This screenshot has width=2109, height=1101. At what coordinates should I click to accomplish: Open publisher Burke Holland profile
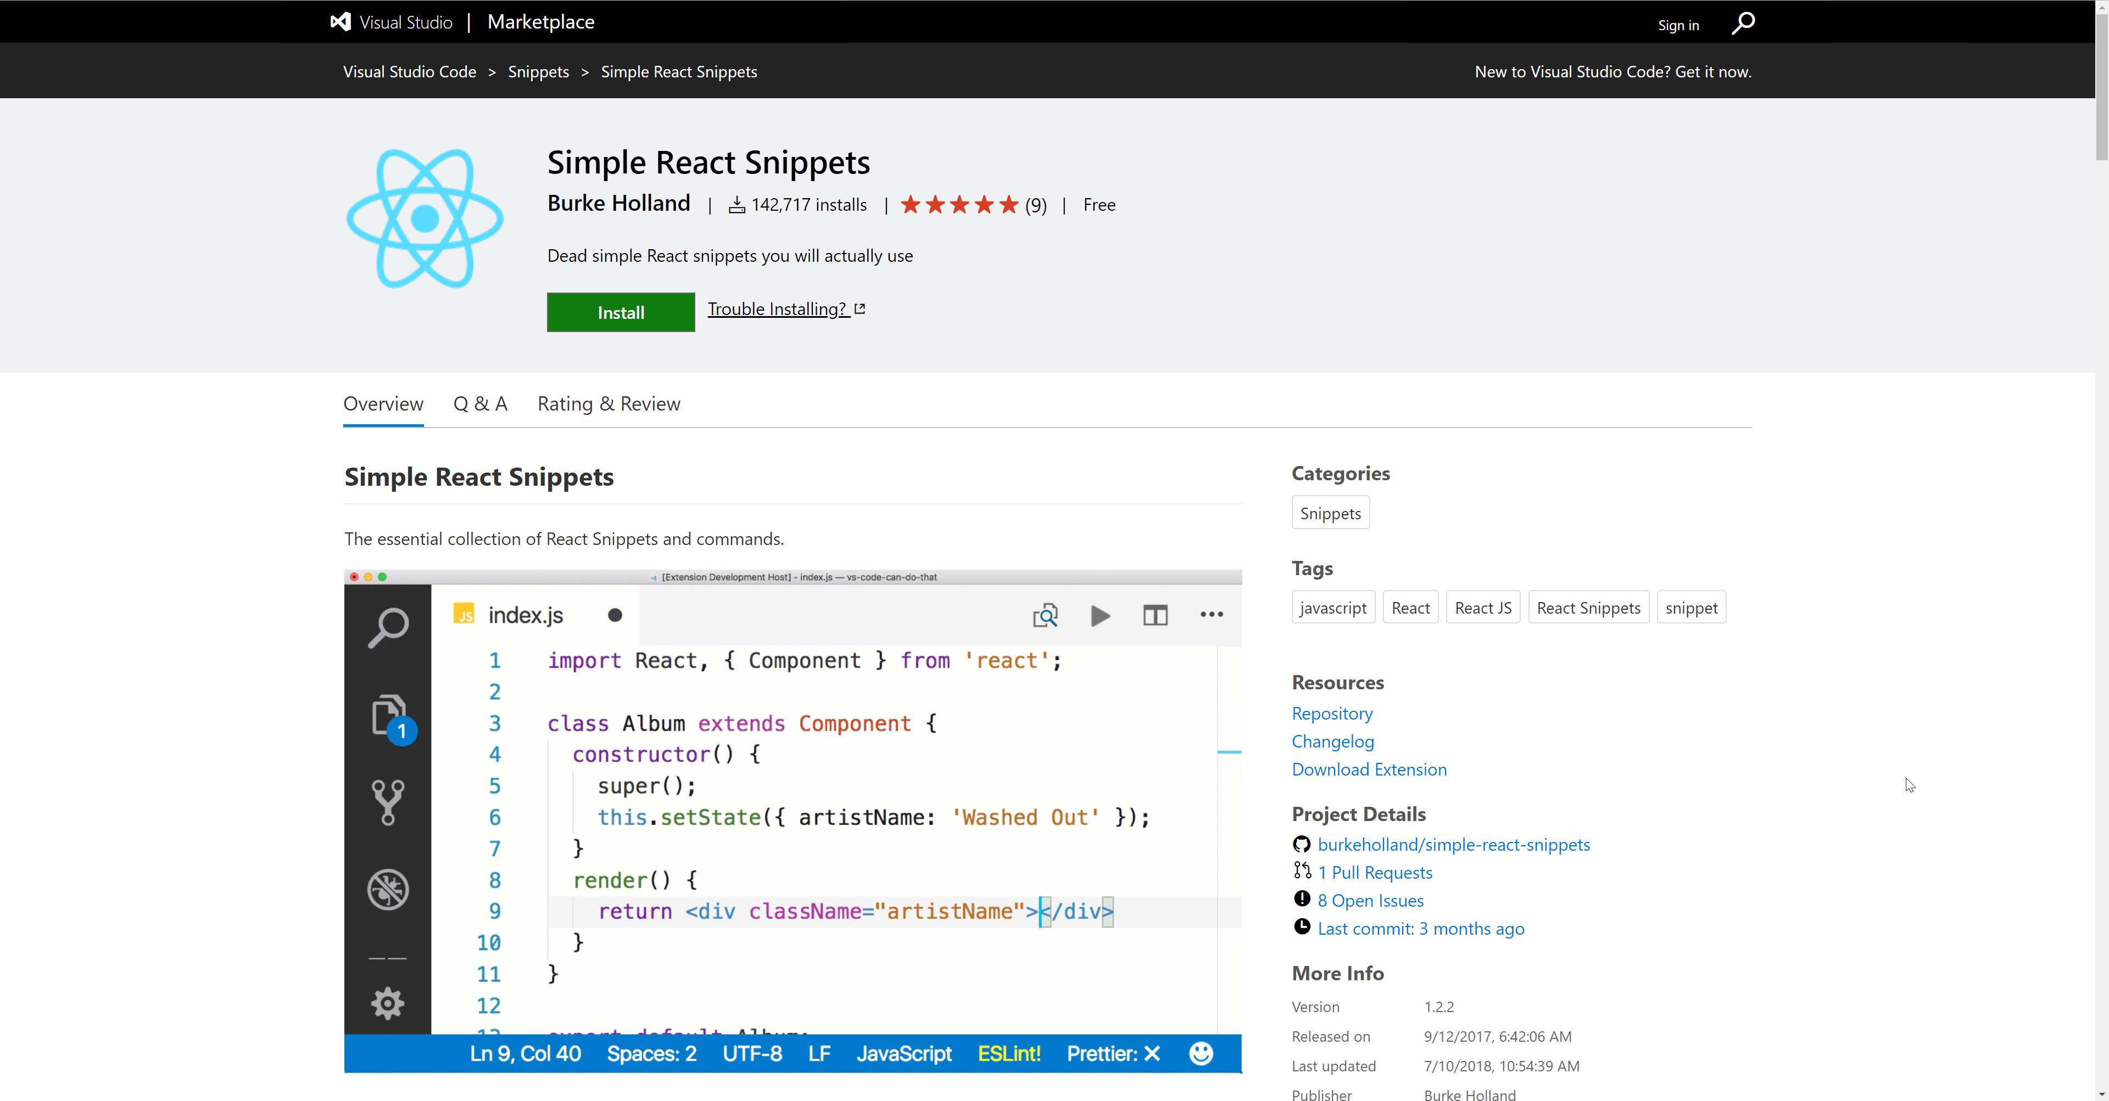pyautogui.click(x=618, y=203)
